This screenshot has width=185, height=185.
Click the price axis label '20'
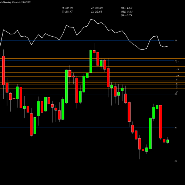[x=176, y=161]
